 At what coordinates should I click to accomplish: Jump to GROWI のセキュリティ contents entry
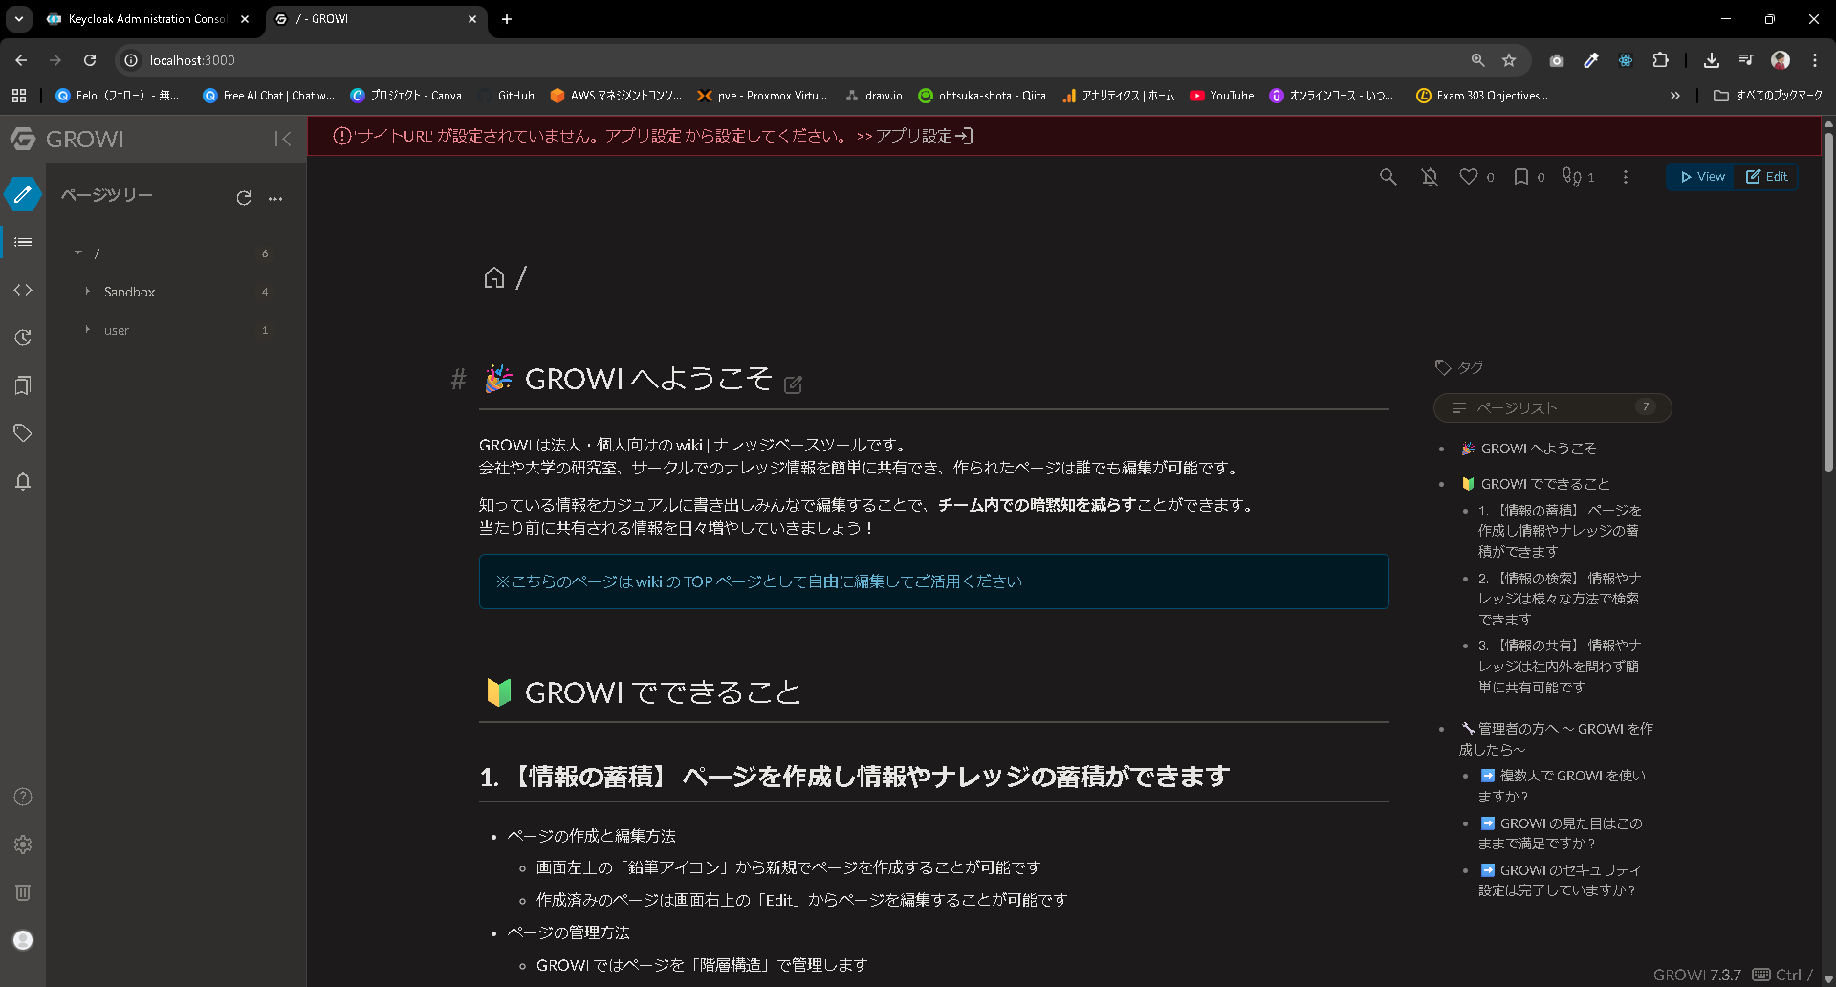pos(1560,880)
